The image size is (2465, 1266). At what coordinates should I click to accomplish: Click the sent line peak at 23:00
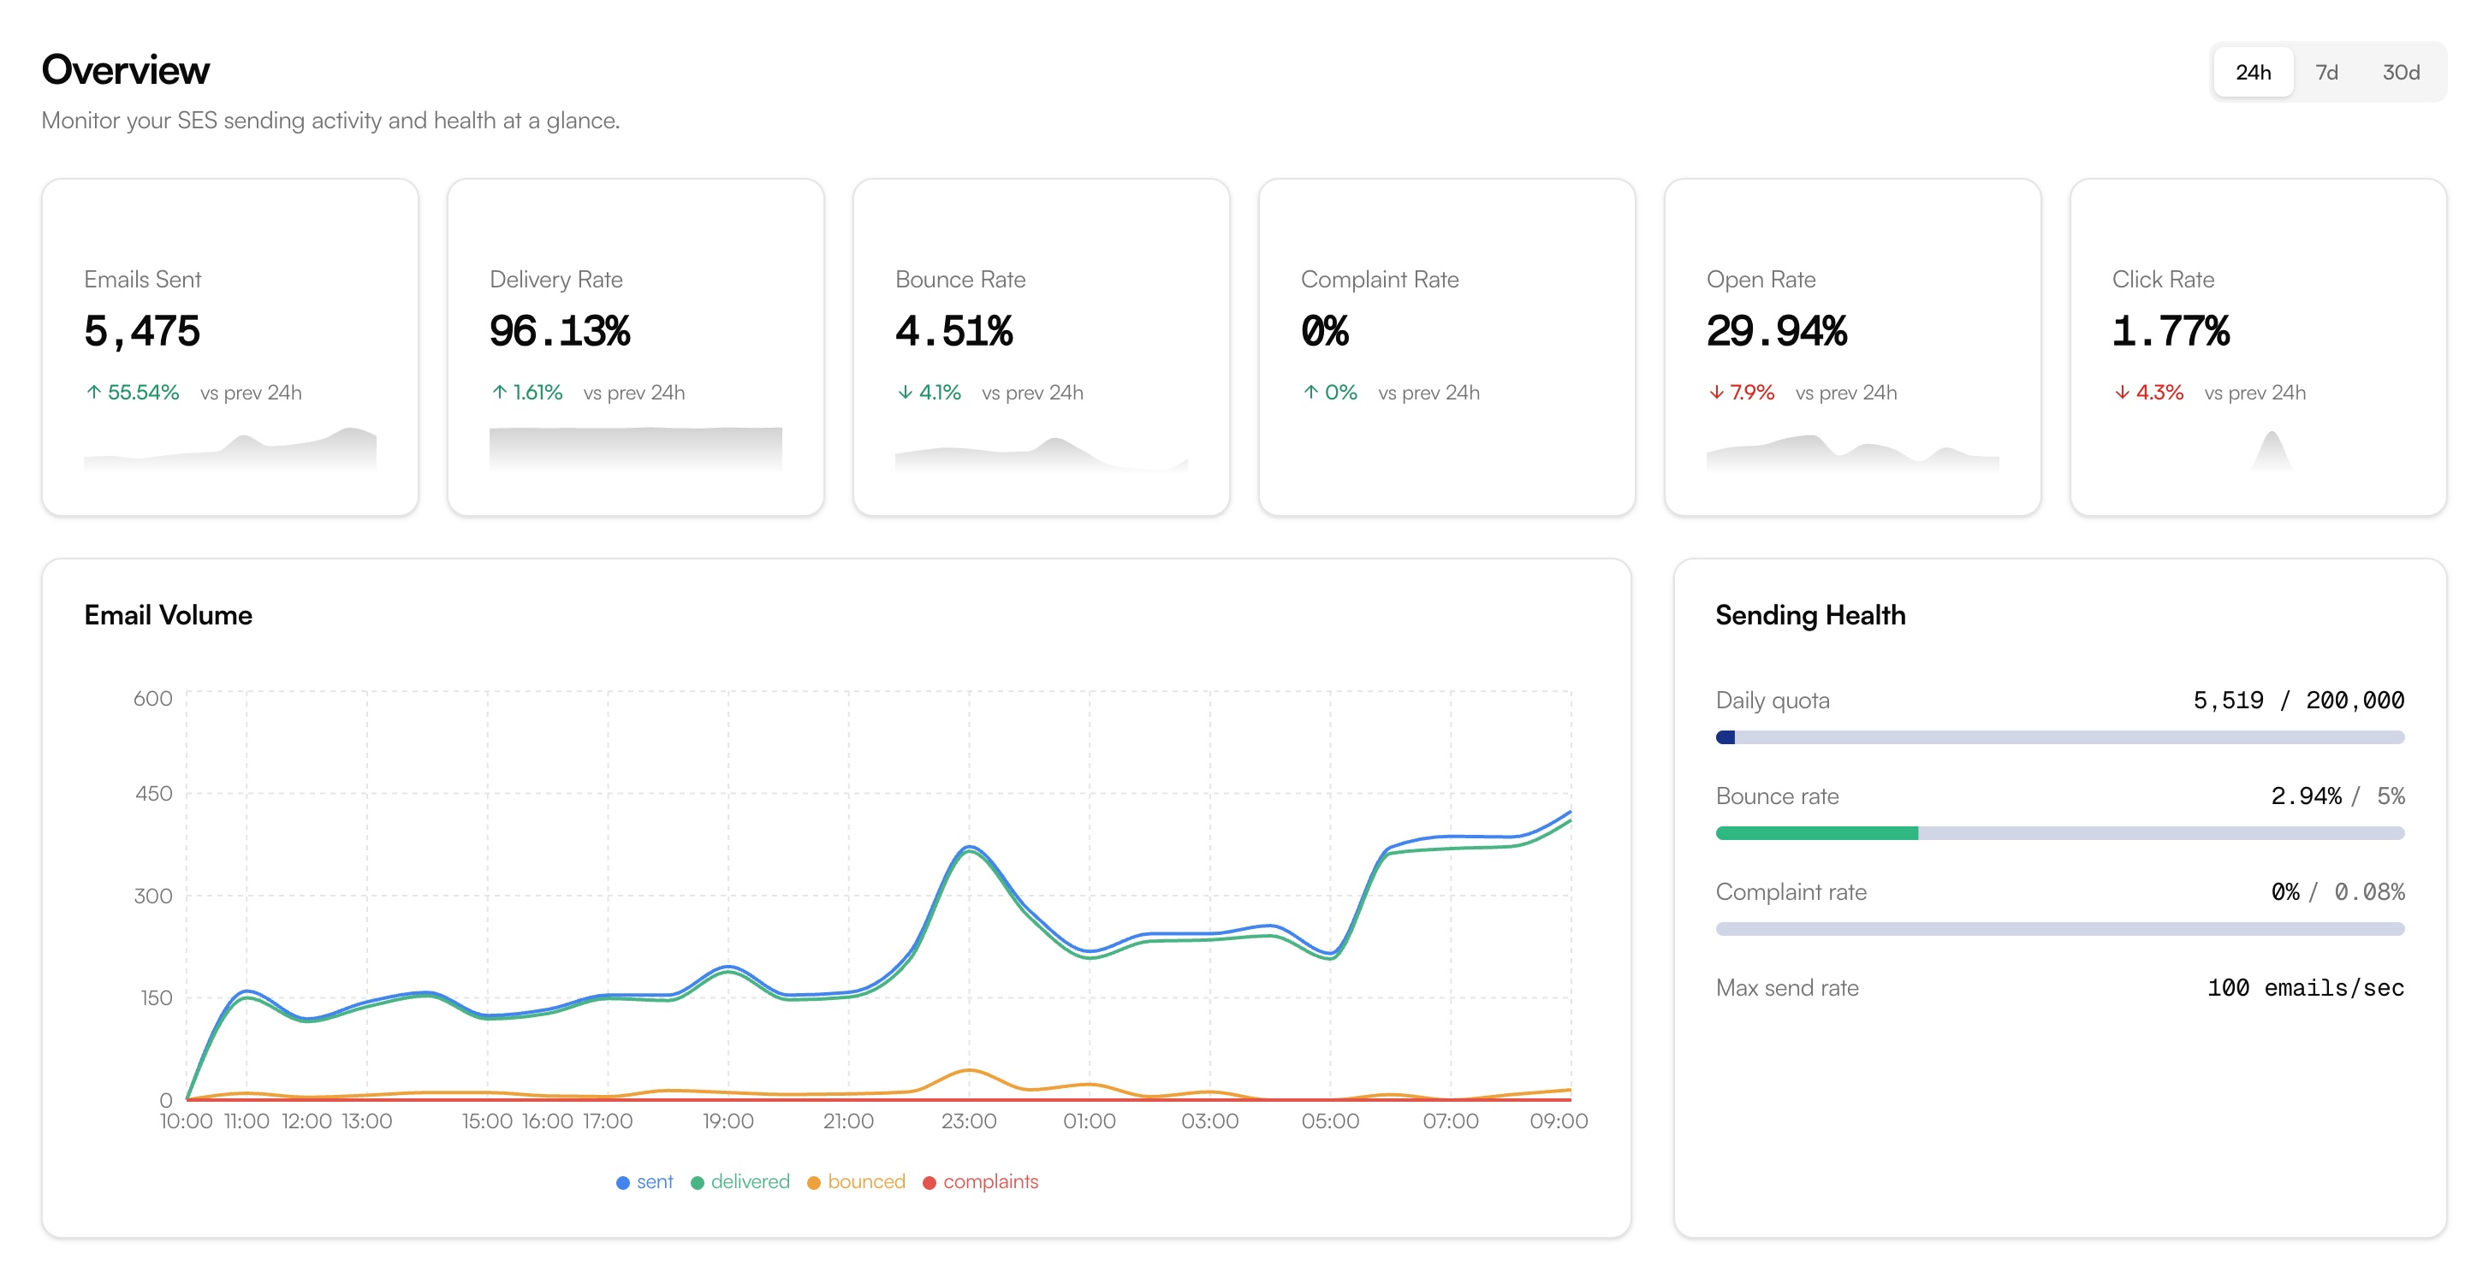tap(970, 846)
